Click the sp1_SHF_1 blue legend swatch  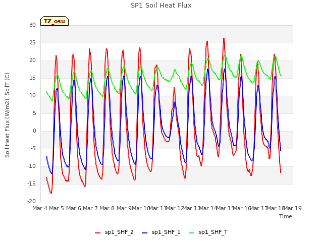point(145,233)
